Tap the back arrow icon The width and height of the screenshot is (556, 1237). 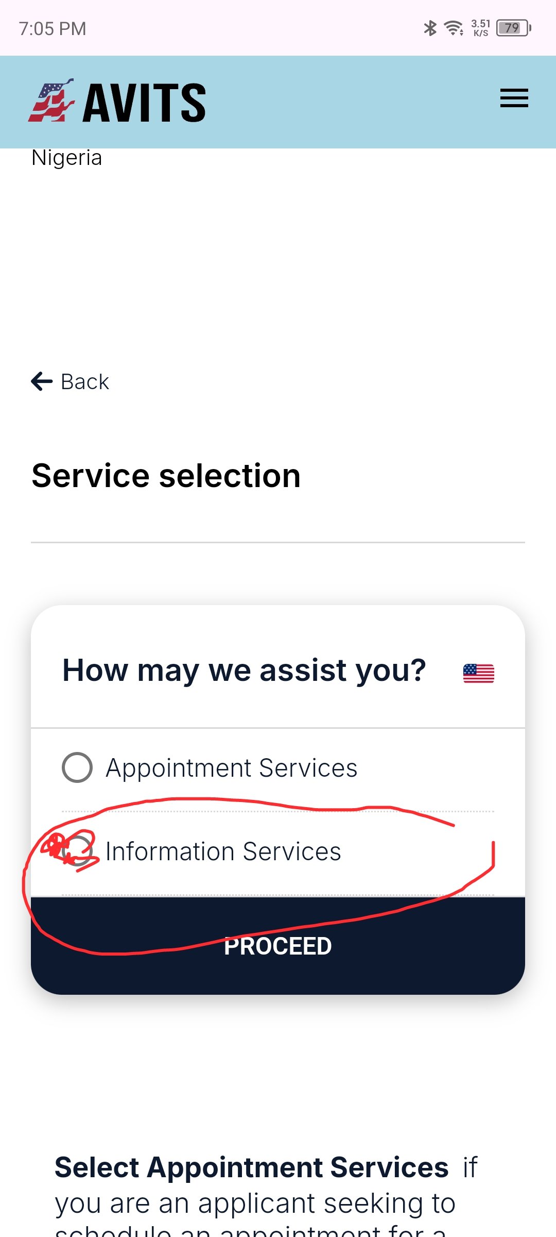pyautogui.click(x=42, y=381)
